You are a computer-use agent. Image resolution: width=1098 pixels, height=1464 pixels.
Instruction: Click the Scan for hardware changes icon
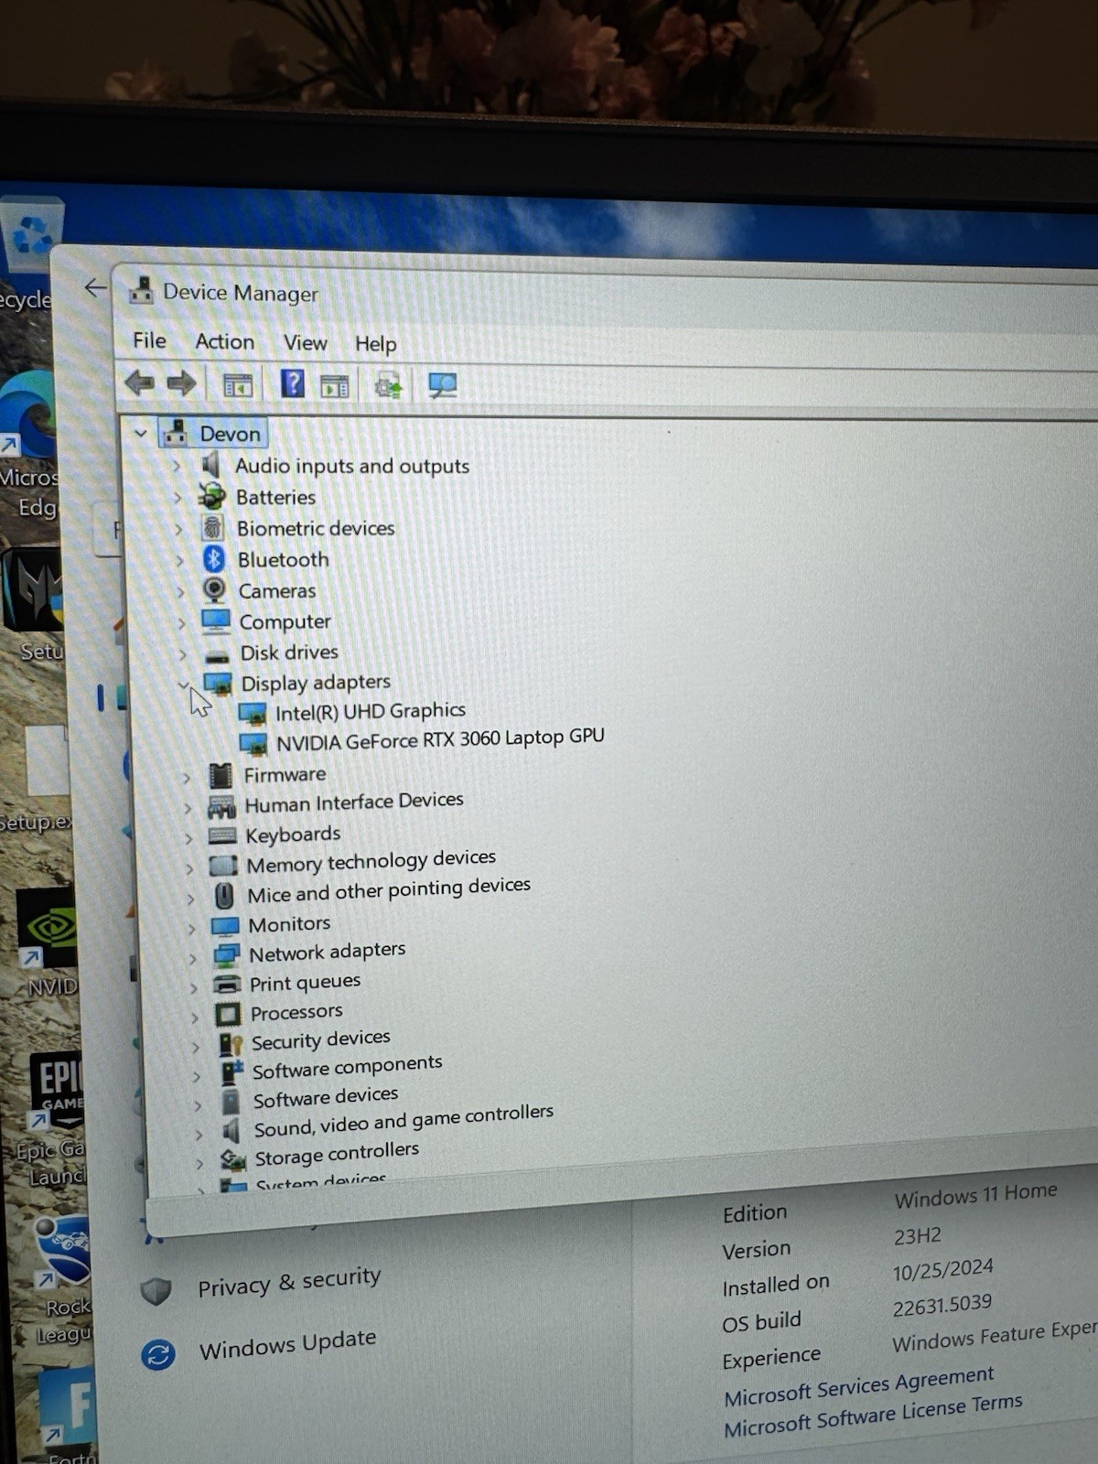click(443, 386)
